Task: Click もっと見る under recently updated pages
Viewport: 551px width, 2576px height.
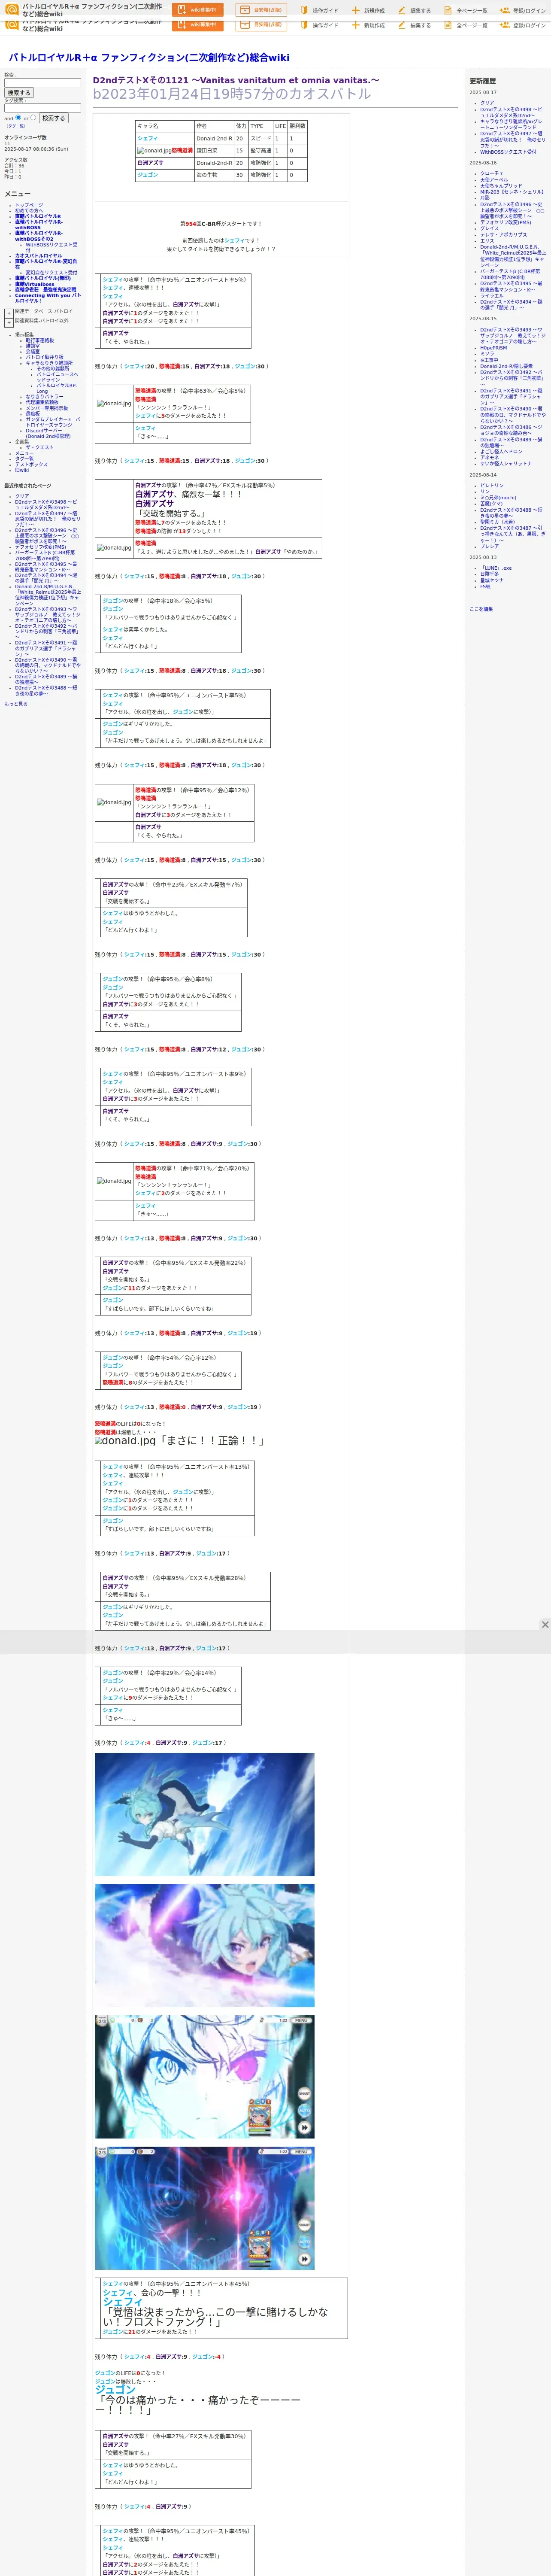Action: coord(16,704)
